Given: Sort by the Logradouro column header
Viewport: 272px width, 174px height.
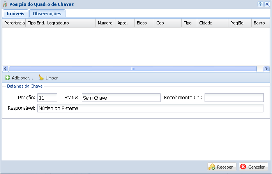Looking at the screenshot, I should click(70, 23).
